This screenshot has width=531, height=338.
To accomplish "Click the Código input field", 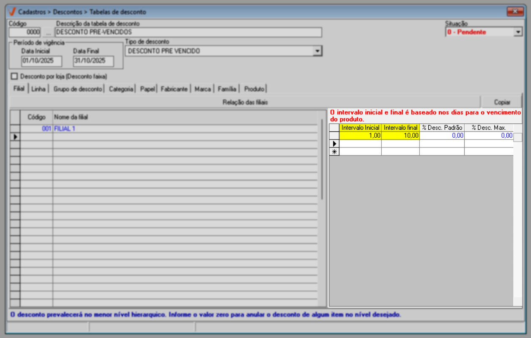I will coord(25,32).
